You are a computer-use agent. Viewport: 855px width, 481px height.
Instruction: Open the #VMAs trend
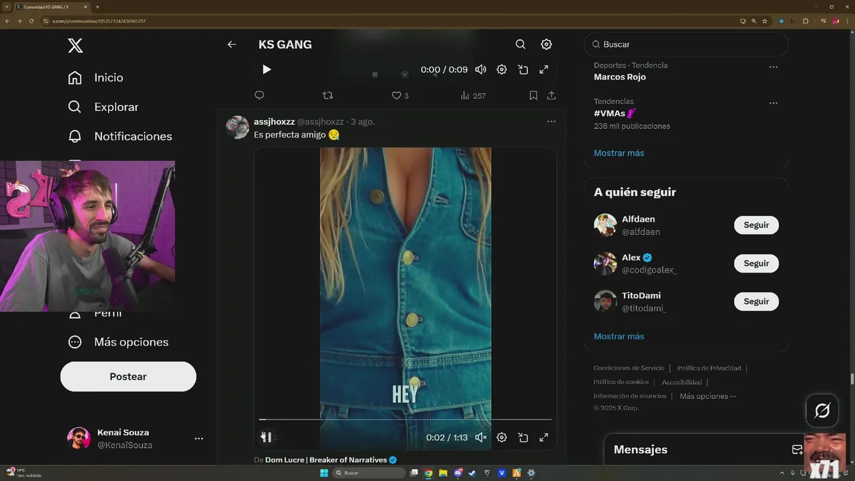(615, 113)
